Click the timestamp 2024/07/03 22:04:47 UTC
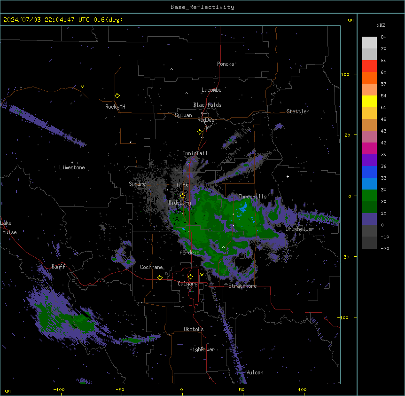The image size is (405, 396). (46, 20)
